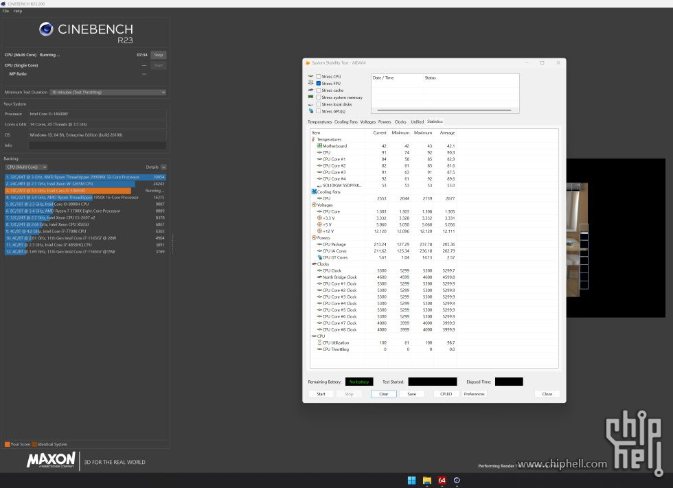Click the Info input field
The height and width of the screenshot is (488, 673).
click(98, 146)
